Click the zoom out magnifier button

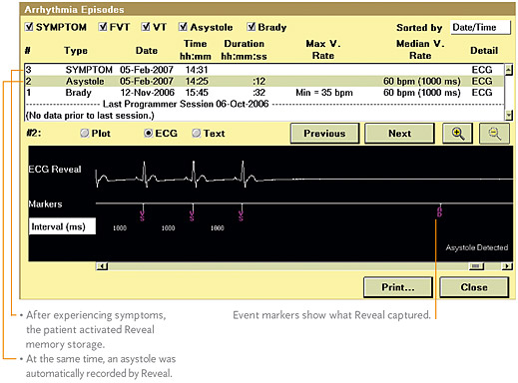[494, 134]
